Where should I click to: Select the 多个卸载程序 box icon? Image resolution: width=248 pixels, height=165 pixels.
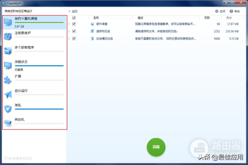pyautogui.click(x=8, y=51)
